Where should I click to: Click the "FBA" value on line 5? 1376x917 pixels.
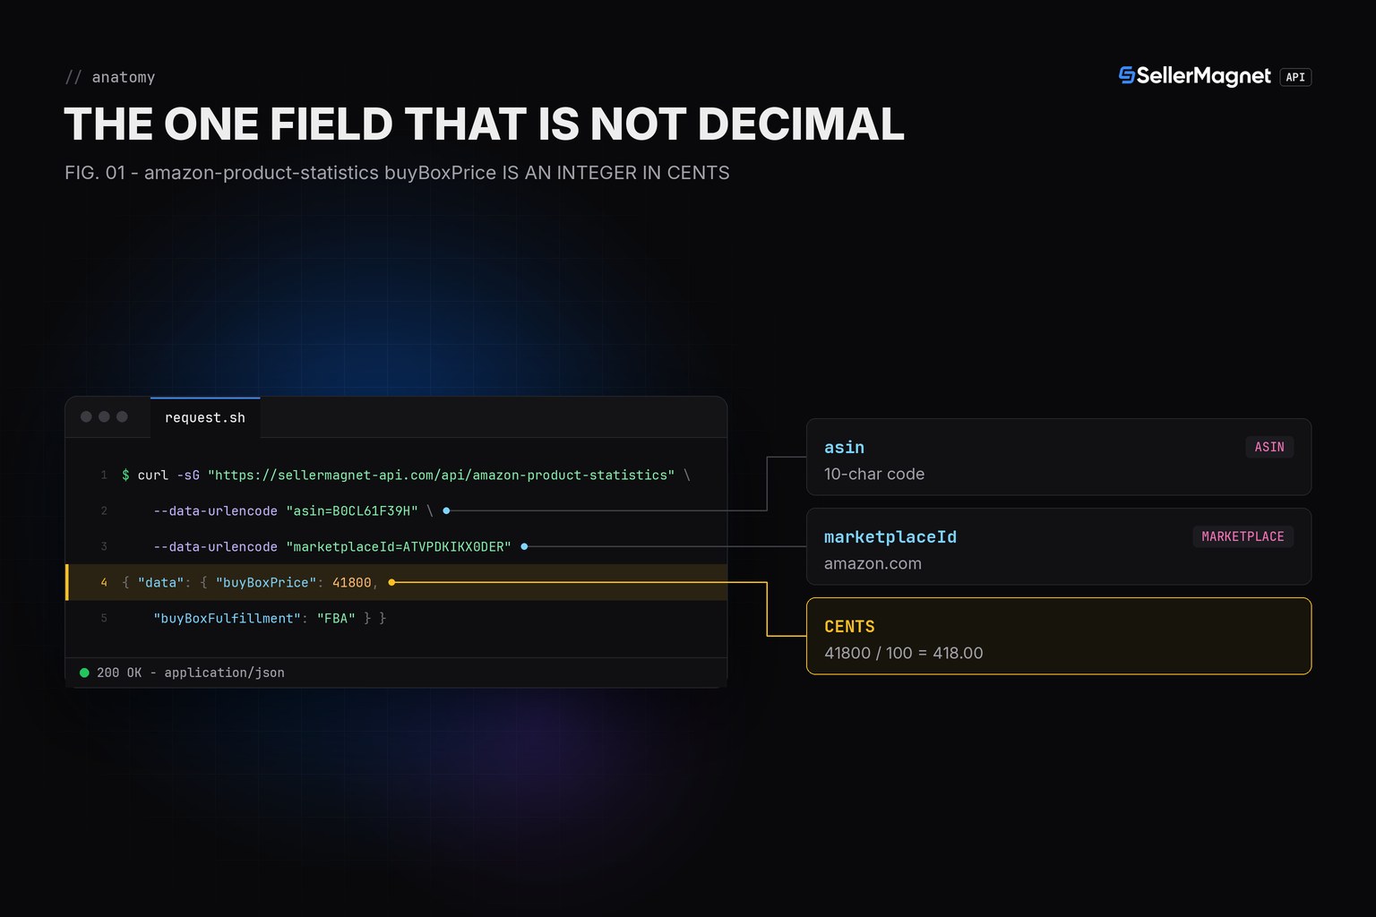(x=336, y=618)
